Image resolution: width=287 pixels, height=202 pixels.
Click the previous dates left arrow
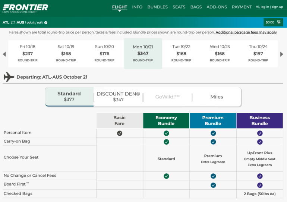point(4,54)
